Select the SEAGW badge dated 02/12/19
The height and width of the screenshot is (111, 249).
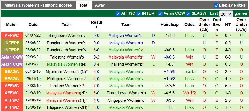pyautogui.click(x=12, y=72)
